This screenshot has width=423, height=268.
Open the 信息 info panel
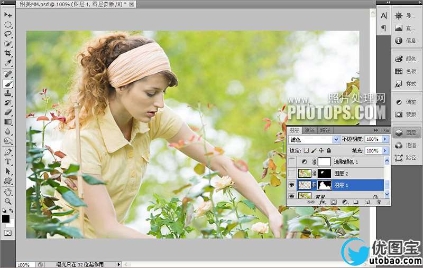click(406, 41)
